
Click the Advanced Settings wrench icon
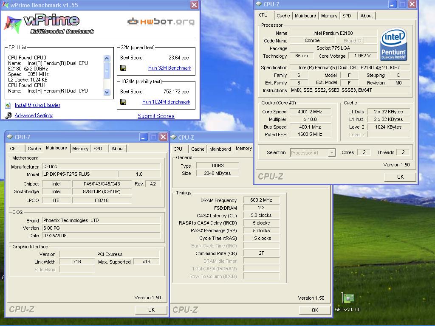pyautogui.click(x=8, y=115)
